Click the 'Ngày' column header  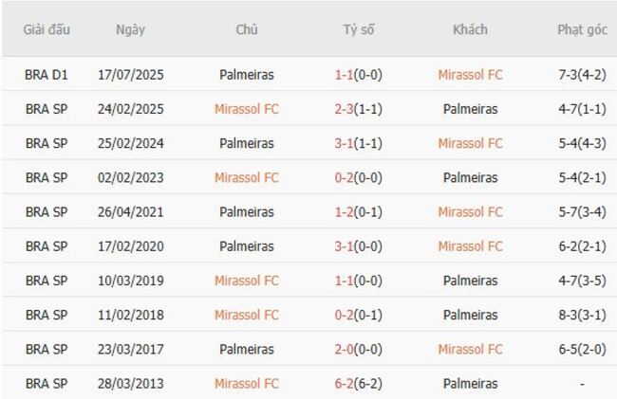tap(130, 29)
